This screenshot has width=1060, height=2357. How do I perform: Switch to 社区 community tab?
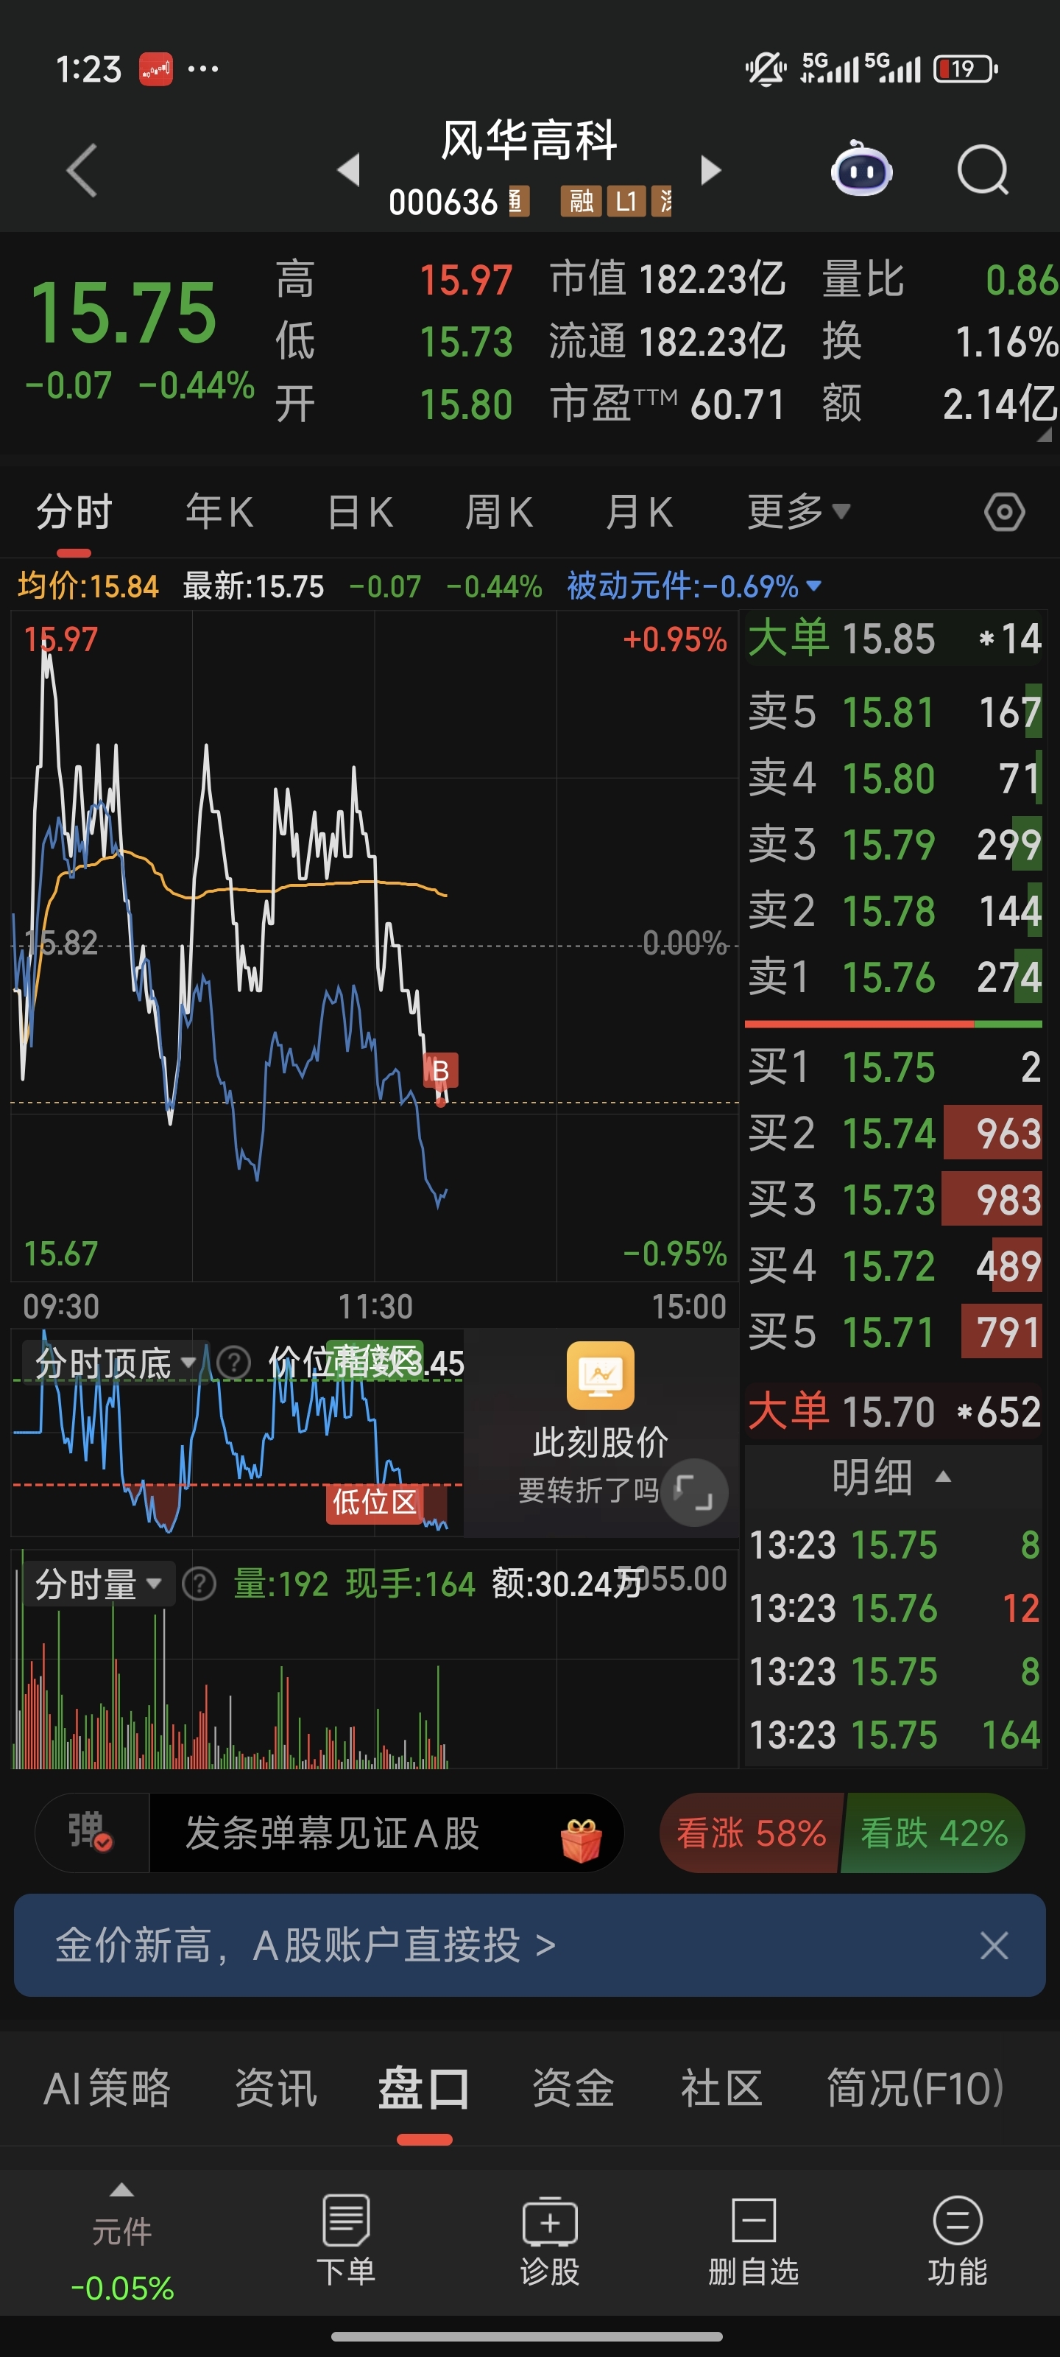[721, 2088]
